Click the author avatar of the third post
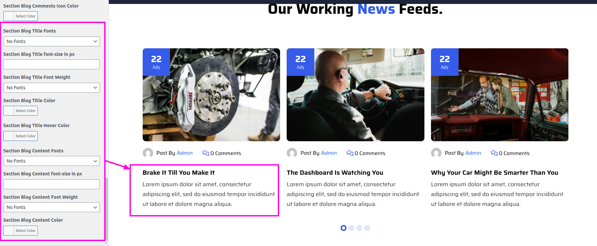 click(x=436, y=153)
